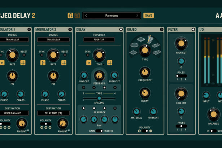Open Delay Topology Four-Tap dropdown
222x148 pixels.
[99, 39]
